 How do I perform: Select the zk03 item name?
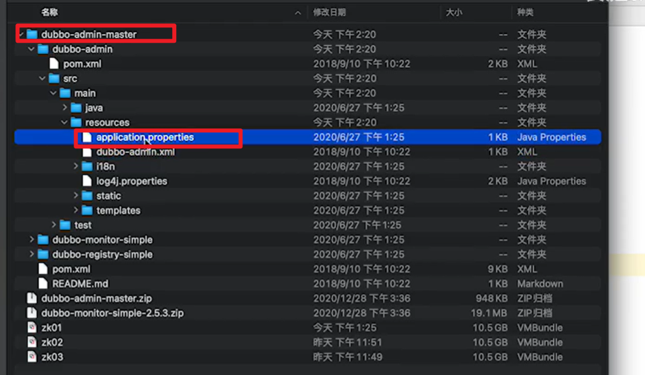point(52,357)
